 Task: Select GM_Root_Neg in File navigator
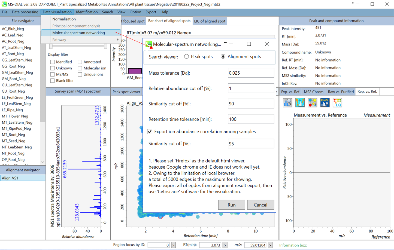tap(14, 79)
